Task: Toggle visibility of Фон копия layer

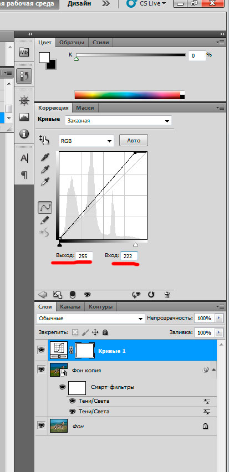Action: (41, 369)
